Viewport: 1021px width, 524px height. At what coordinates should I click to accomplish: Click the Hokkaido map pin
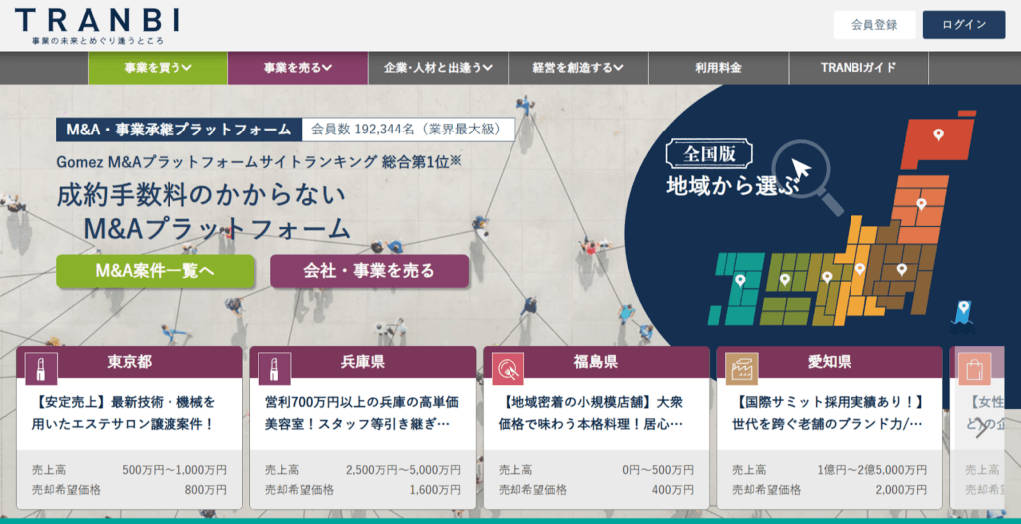pyautogui.click(x=938, y=134)
